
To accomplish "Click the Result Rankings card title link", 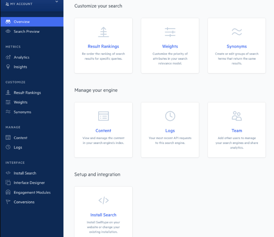I will pos(103,46).
